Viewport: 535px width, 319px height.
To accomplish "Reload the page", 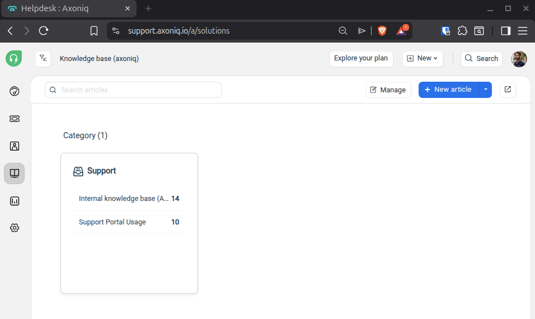I will click(44, 31).
